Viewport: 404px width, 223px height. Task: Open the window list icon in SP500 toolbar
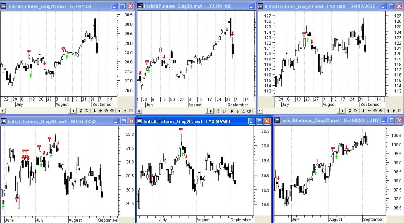point(131,110)
